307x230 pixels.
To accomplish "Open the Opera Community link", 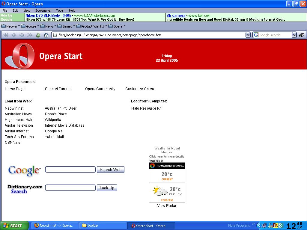I will point(100,89).
